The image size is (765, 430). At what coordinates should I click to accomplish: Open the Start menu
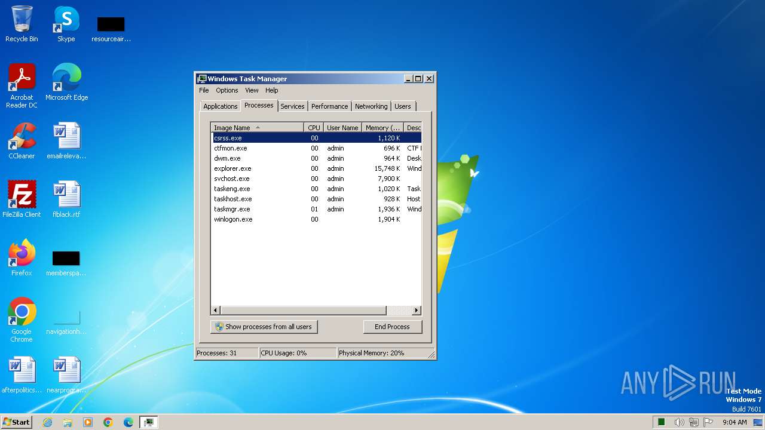pos(17,422)
